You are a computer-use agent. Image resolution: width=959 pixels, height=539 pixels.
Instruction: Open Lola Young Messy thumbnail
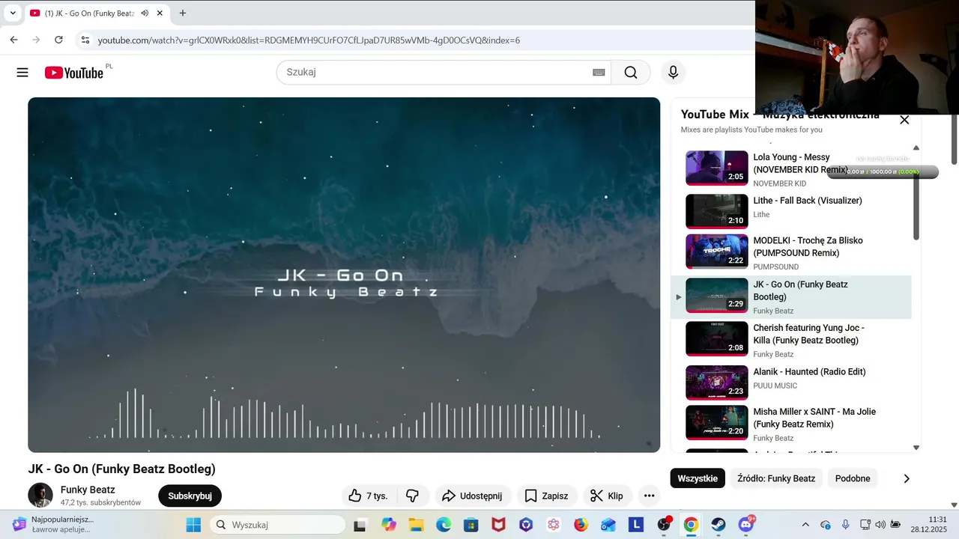pyautogui.click(x=717, y=168)
